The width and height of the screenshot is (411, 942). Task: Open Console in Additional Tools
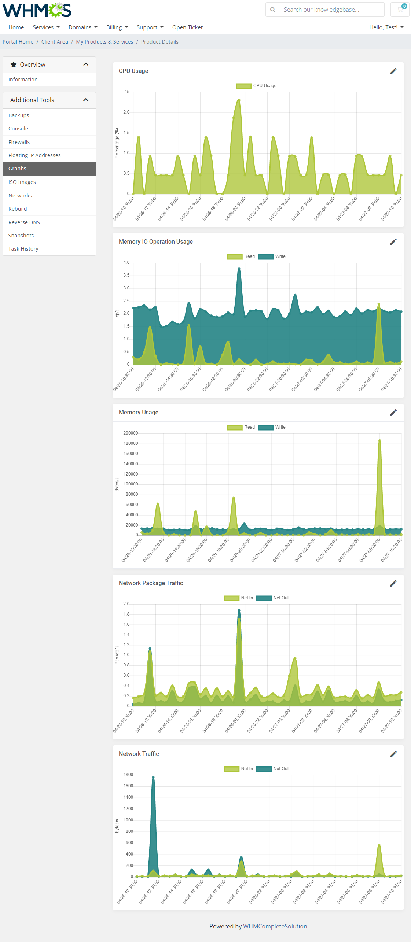pyautogui.click(x=49, y=129)
